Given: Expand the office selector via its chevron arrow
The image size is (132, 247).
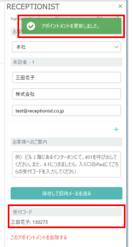Looking at the screenshot, I should (x=116, y=47).
